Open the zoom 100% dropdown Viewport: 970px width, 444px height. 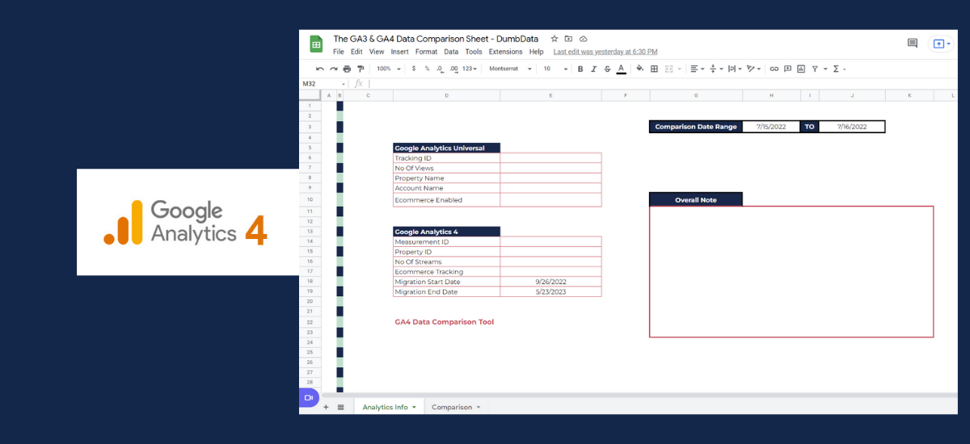click(387, 69)
